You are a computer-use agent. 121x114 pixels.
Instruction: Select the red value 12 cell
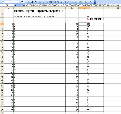84,19
